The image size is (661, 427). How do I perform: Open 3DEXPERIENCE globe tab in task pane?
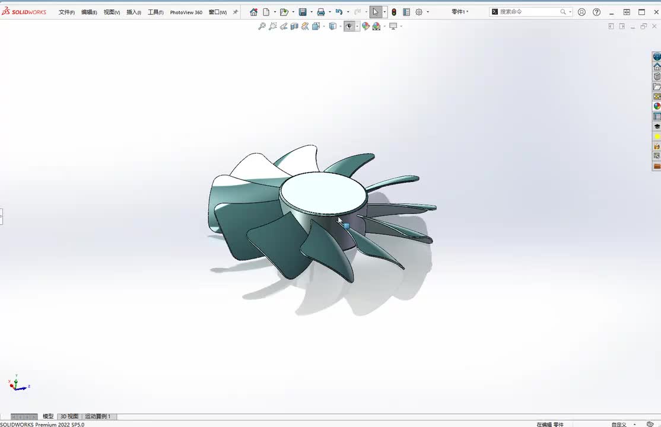point(657,56)
